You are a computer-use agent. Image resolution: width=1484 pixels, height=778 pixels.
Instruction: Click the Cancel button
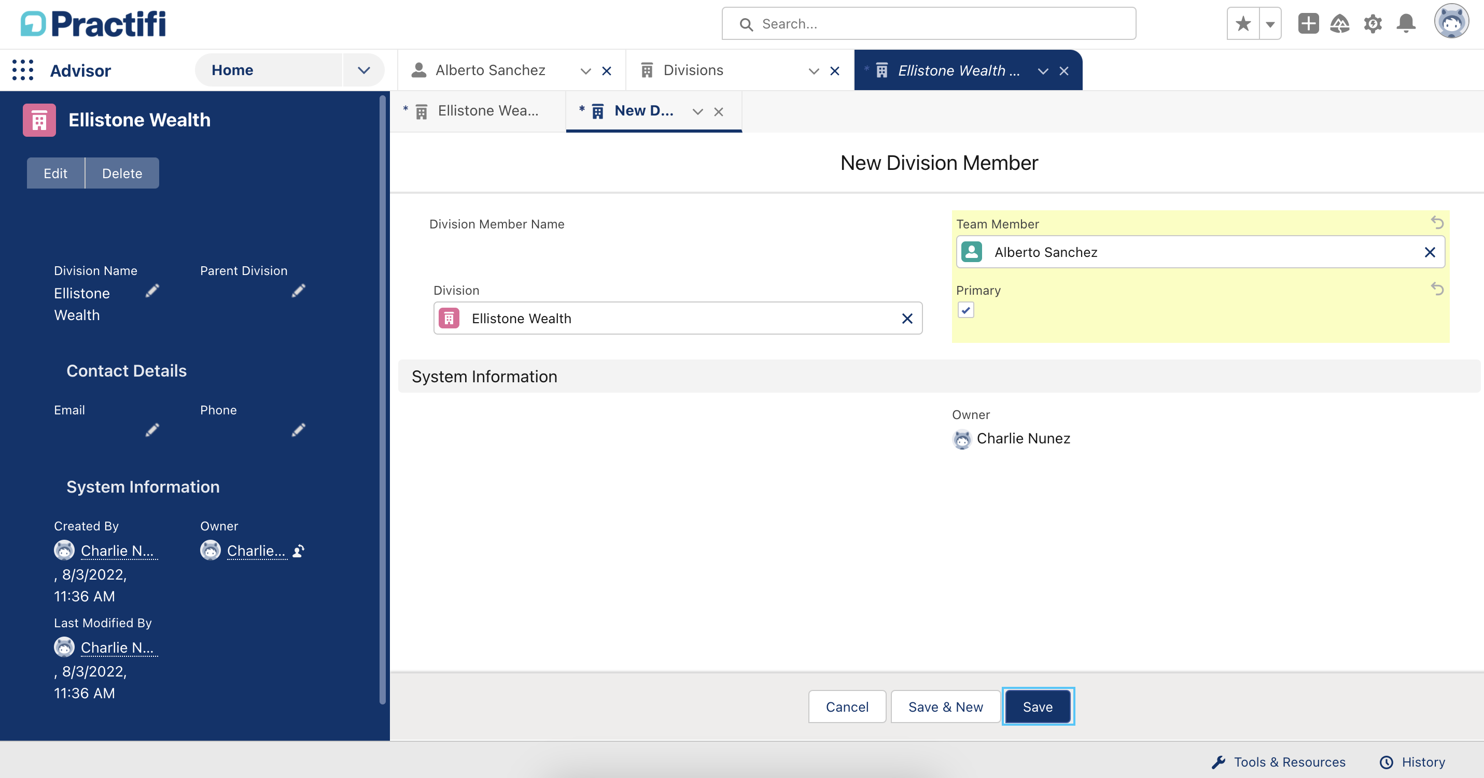[x=847, y=707]
